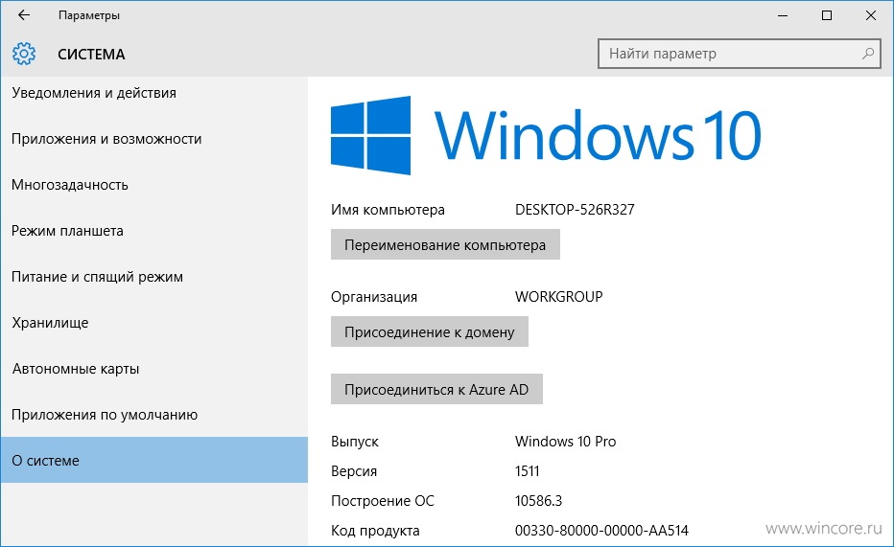
Task: Click the product code value 00330-80000-00000-AA514
Action: [601, 531]
